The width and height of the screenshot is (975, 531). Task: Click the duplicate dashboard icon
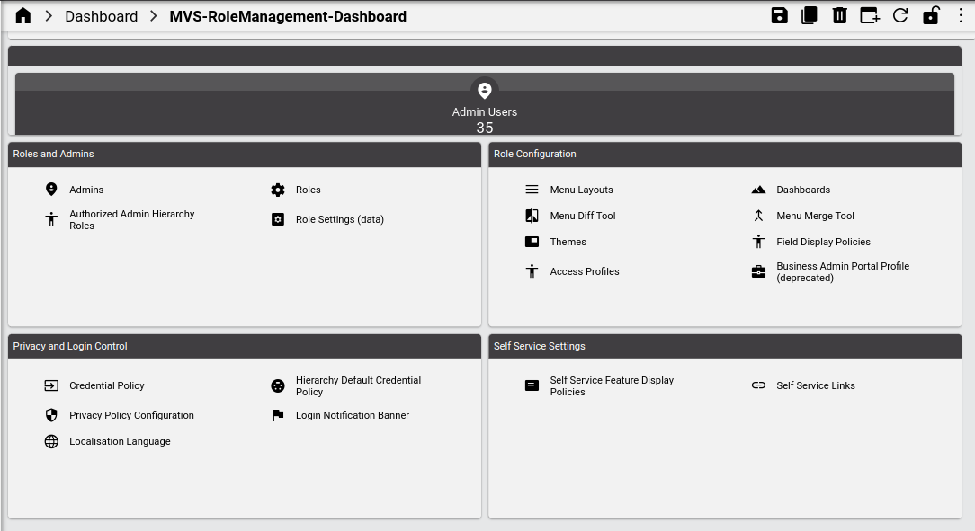pyautogui.click(x=809, y=15)
